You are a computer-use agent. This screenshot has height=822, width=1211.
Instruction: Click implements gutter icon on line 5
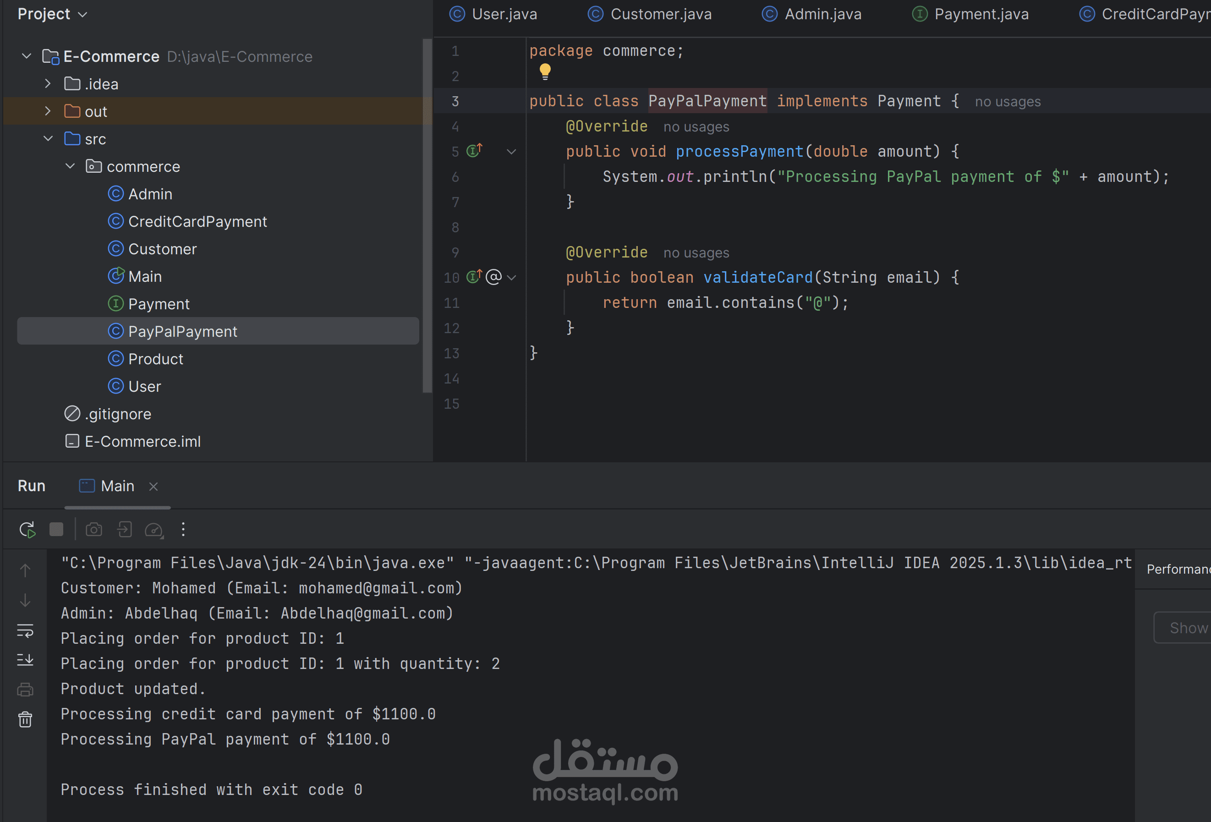click(474, 151)
